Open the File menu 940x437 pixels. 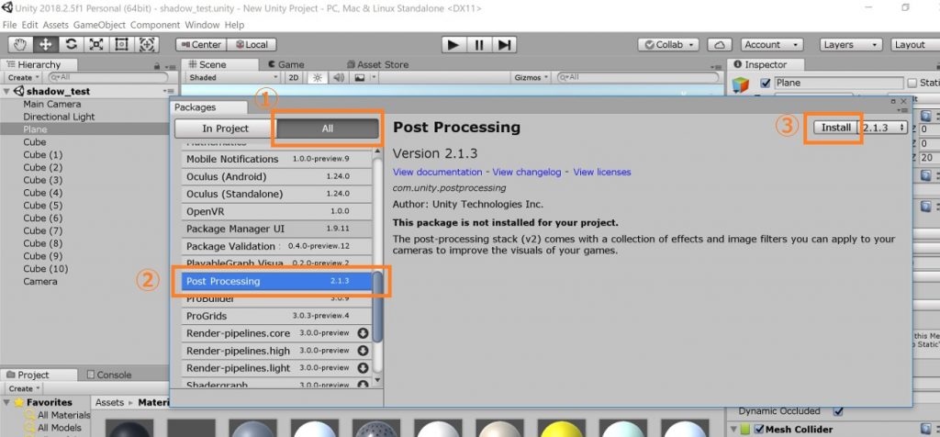9,25
